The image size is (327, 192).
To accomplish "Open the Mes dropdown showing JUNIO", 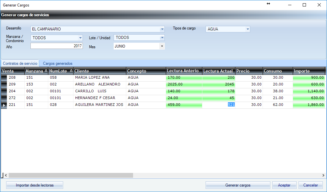I will tap(139, 46).
